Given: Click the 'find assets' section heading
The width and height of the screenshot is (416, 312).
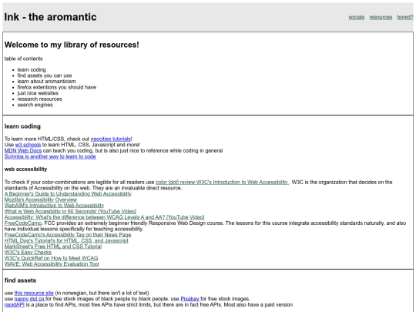Looking at the screenshot, I should click(20, 280).
